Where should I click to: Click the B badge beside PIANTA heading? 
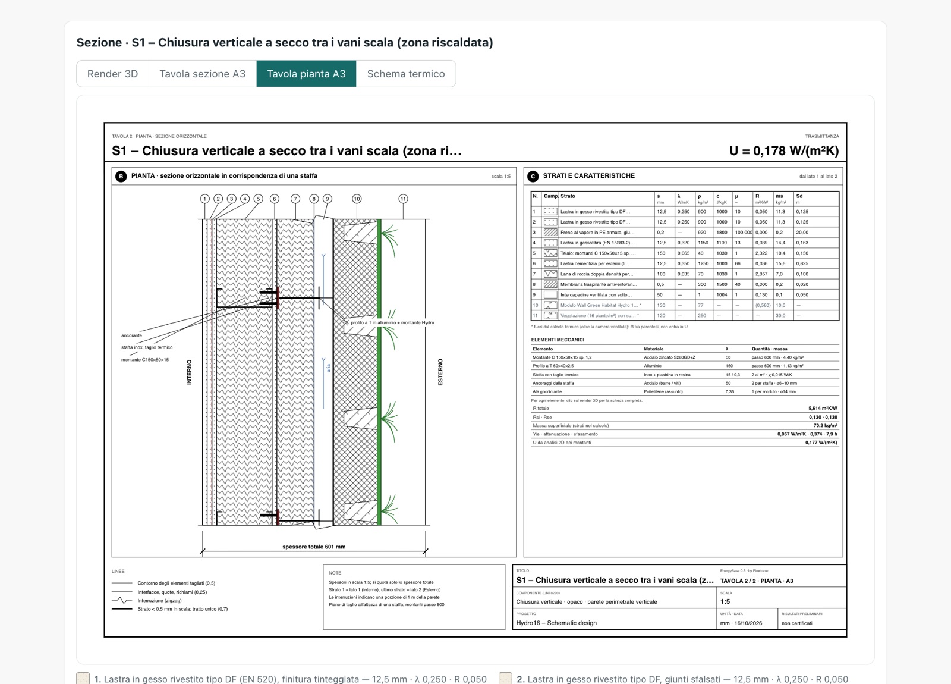click(x=121, y=176)
